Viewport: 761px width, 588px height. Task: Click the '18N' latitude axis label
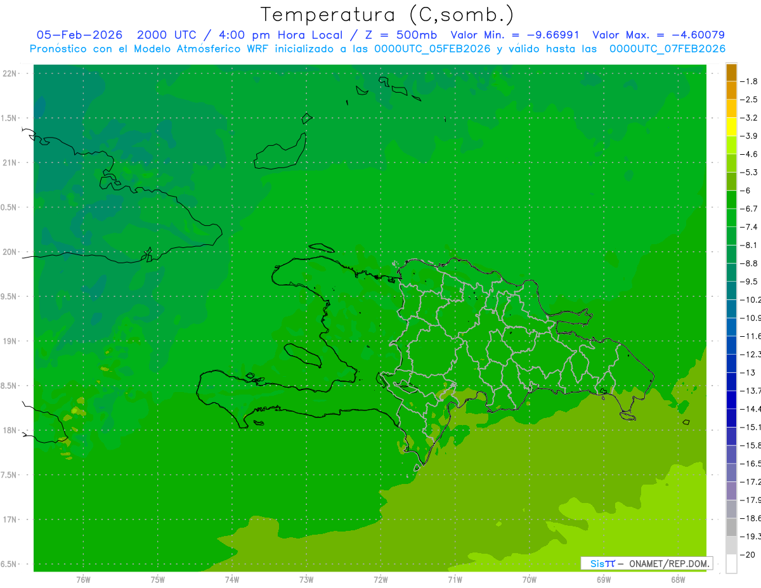(x=11, y=430)
